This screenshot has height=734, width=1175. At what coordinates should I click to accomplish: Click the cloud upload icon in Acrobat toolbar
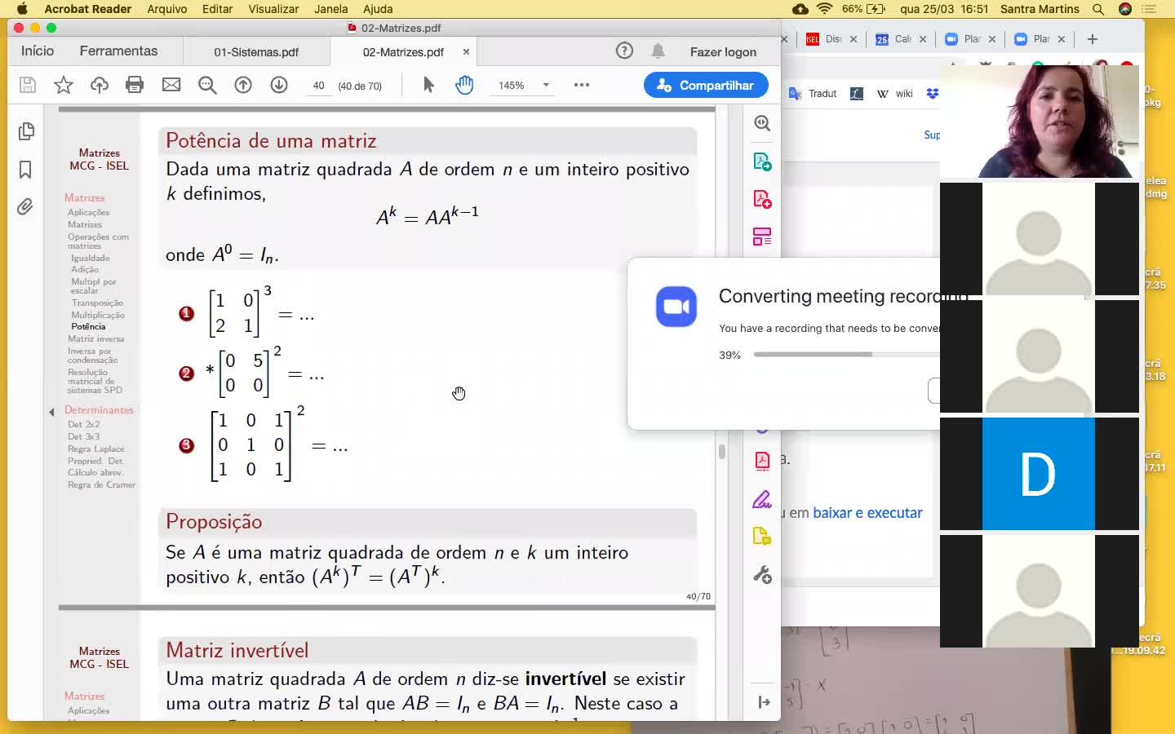(100, 85)
